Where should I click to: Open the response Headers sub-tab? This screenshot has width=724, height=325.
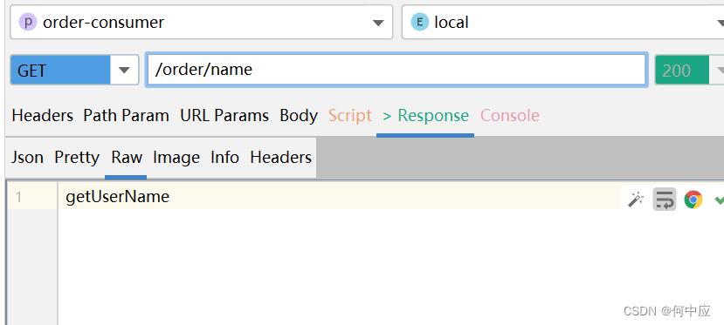280,158
